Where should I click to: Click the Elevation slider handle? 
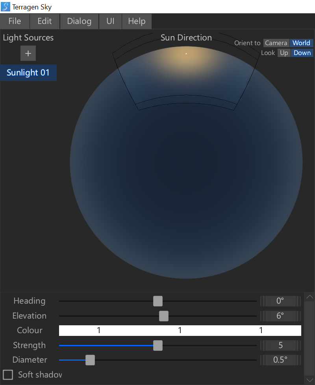coord(163,316)
